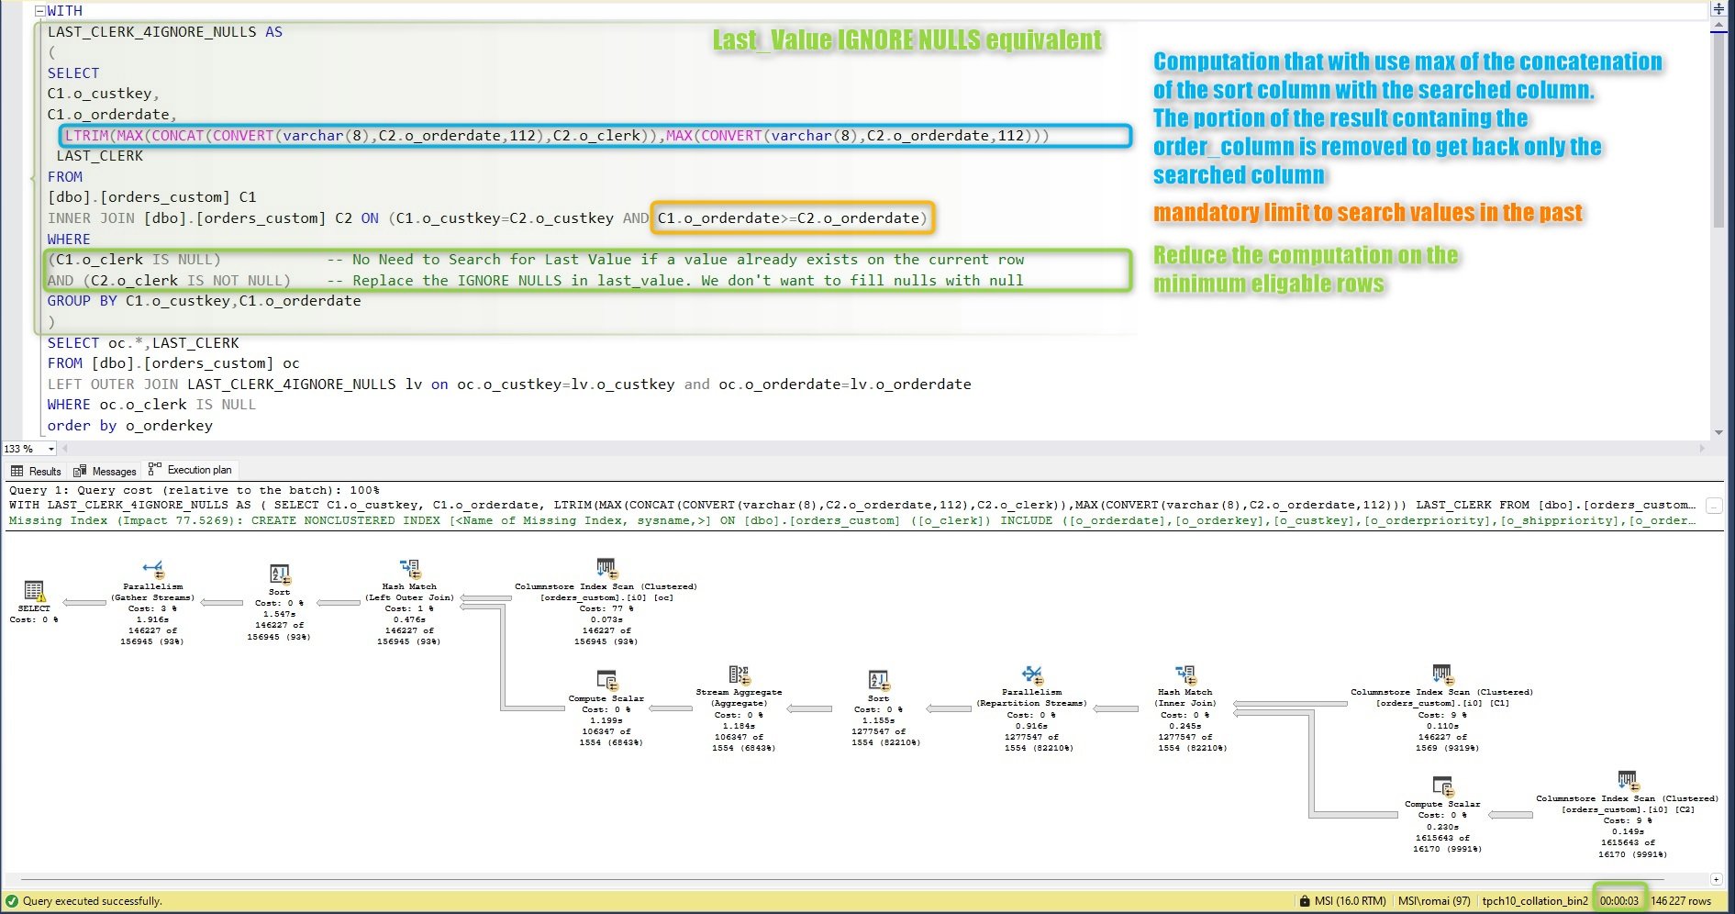1735x914 pixels.
Task: Click the Hash Match (Left Outer Join) icon
Action: pos(409,570)
